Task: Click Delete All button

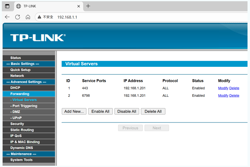Action: click(x=153, y=111)
